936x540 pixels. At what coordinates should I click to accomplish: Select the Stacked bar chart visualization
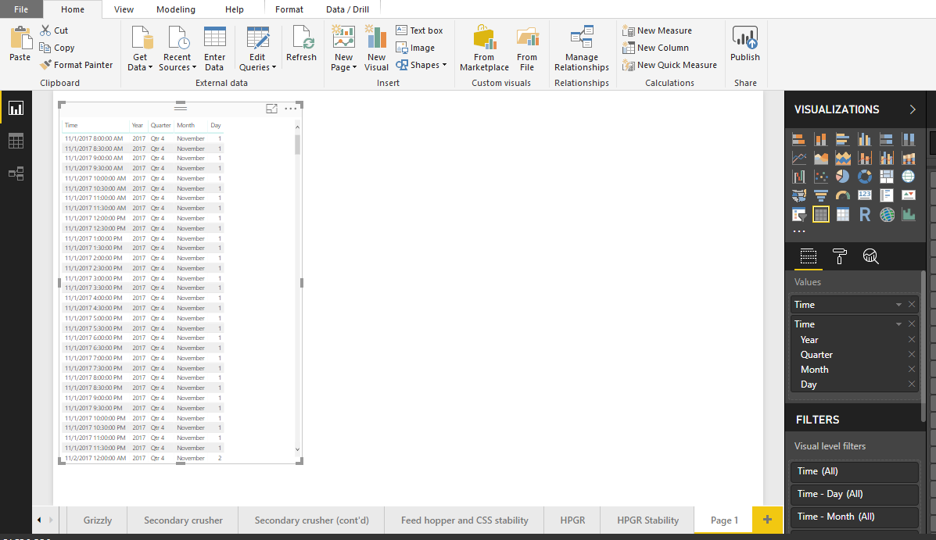point(798,140)
